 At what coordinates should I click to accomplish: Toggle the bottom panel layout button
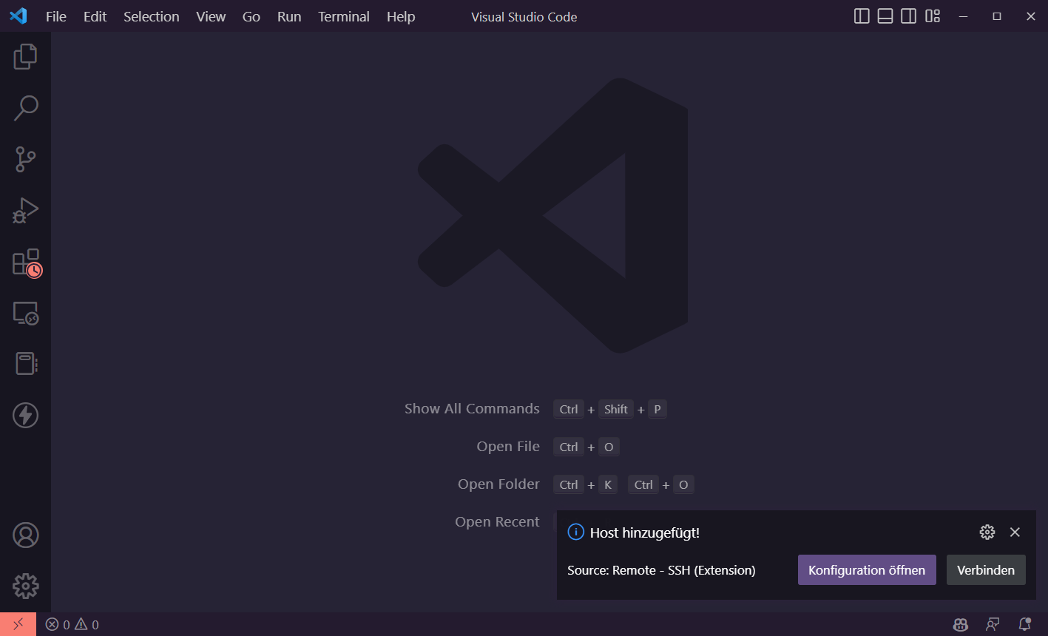coord(885,16)
